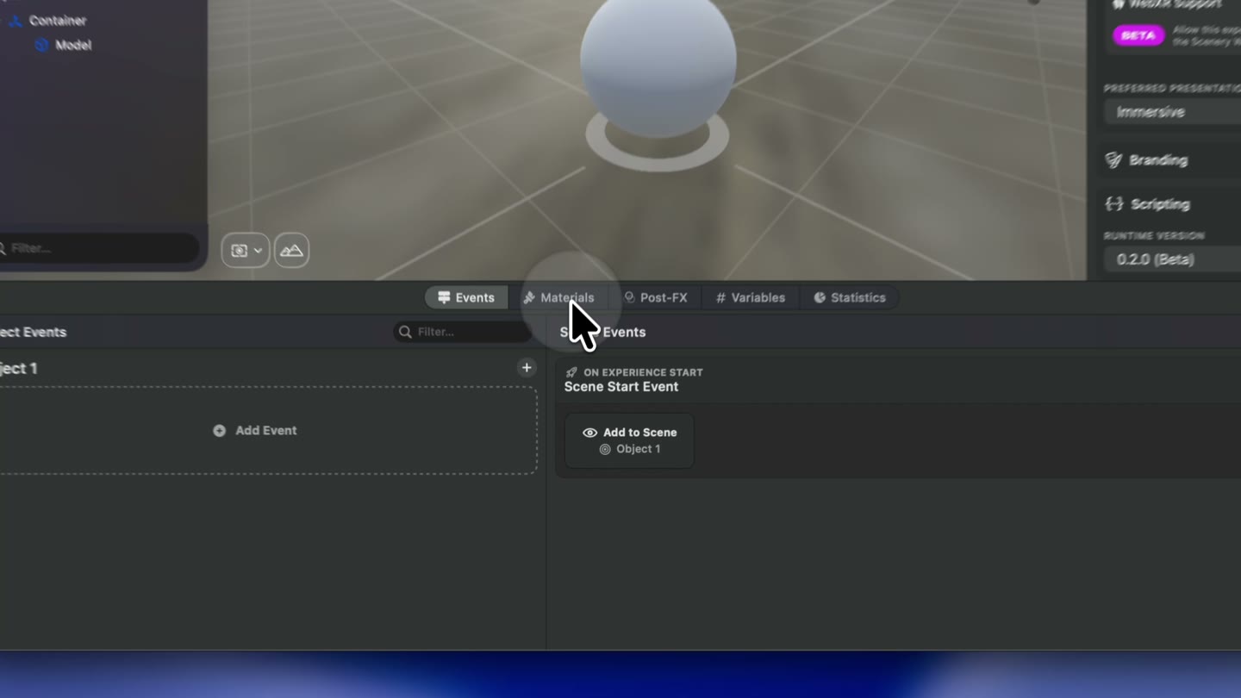Click the terrain landscape icon button
1241x698 pixels.
point(291,251)
